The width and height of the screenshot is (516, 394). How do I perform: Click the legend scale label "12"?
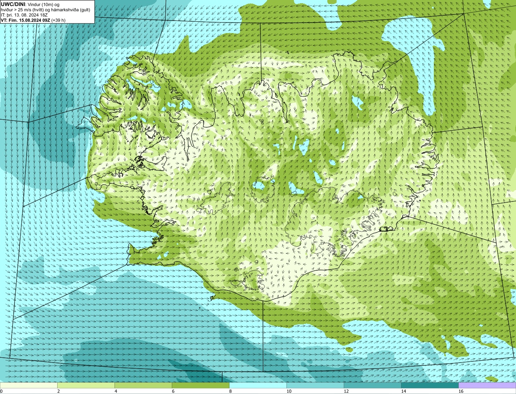tap(346, 391)
